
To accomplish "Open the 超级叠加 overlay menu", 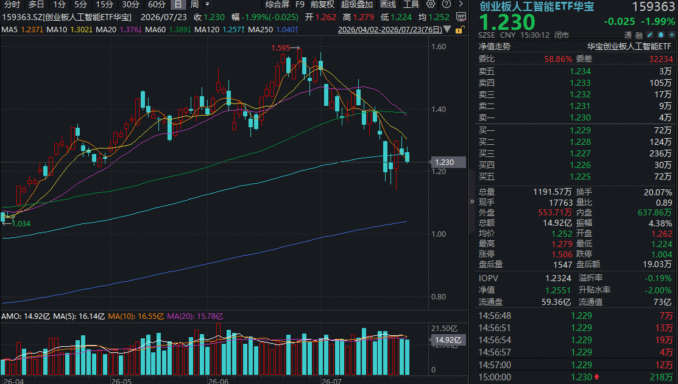I will pos(357,4).
